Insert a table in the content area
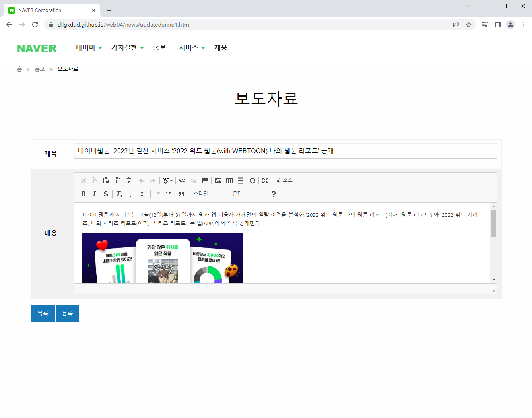Viewport: 532px width, 418px height. pos(229,180)
